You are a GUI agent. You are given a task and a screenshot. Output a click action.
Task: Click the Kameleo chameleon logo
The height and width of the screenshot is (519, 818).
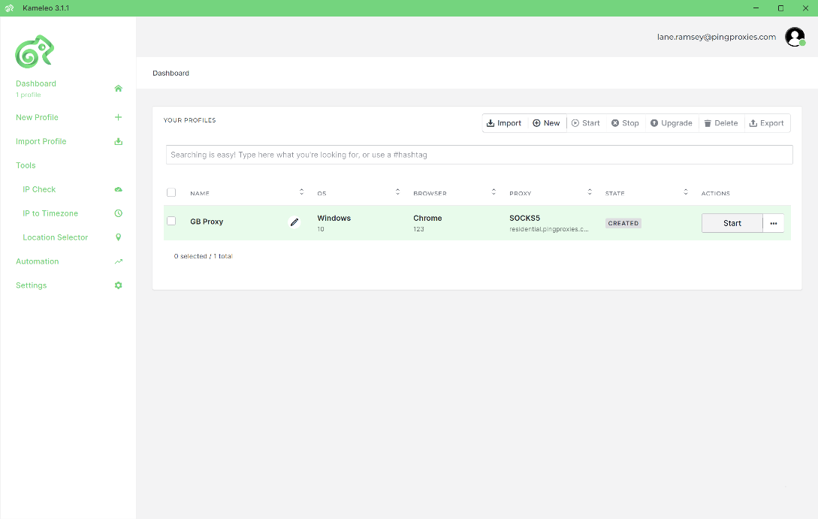pyautogui.click(x=35, y=52)
